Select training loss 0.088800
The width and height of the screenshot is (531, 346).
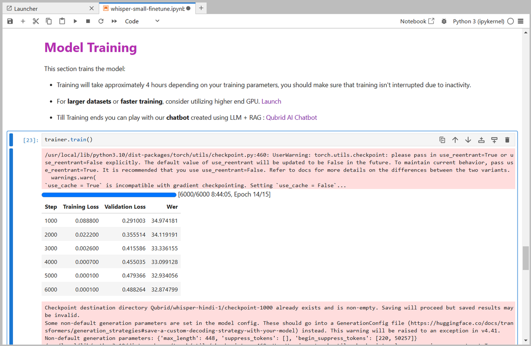click(87, 221)
